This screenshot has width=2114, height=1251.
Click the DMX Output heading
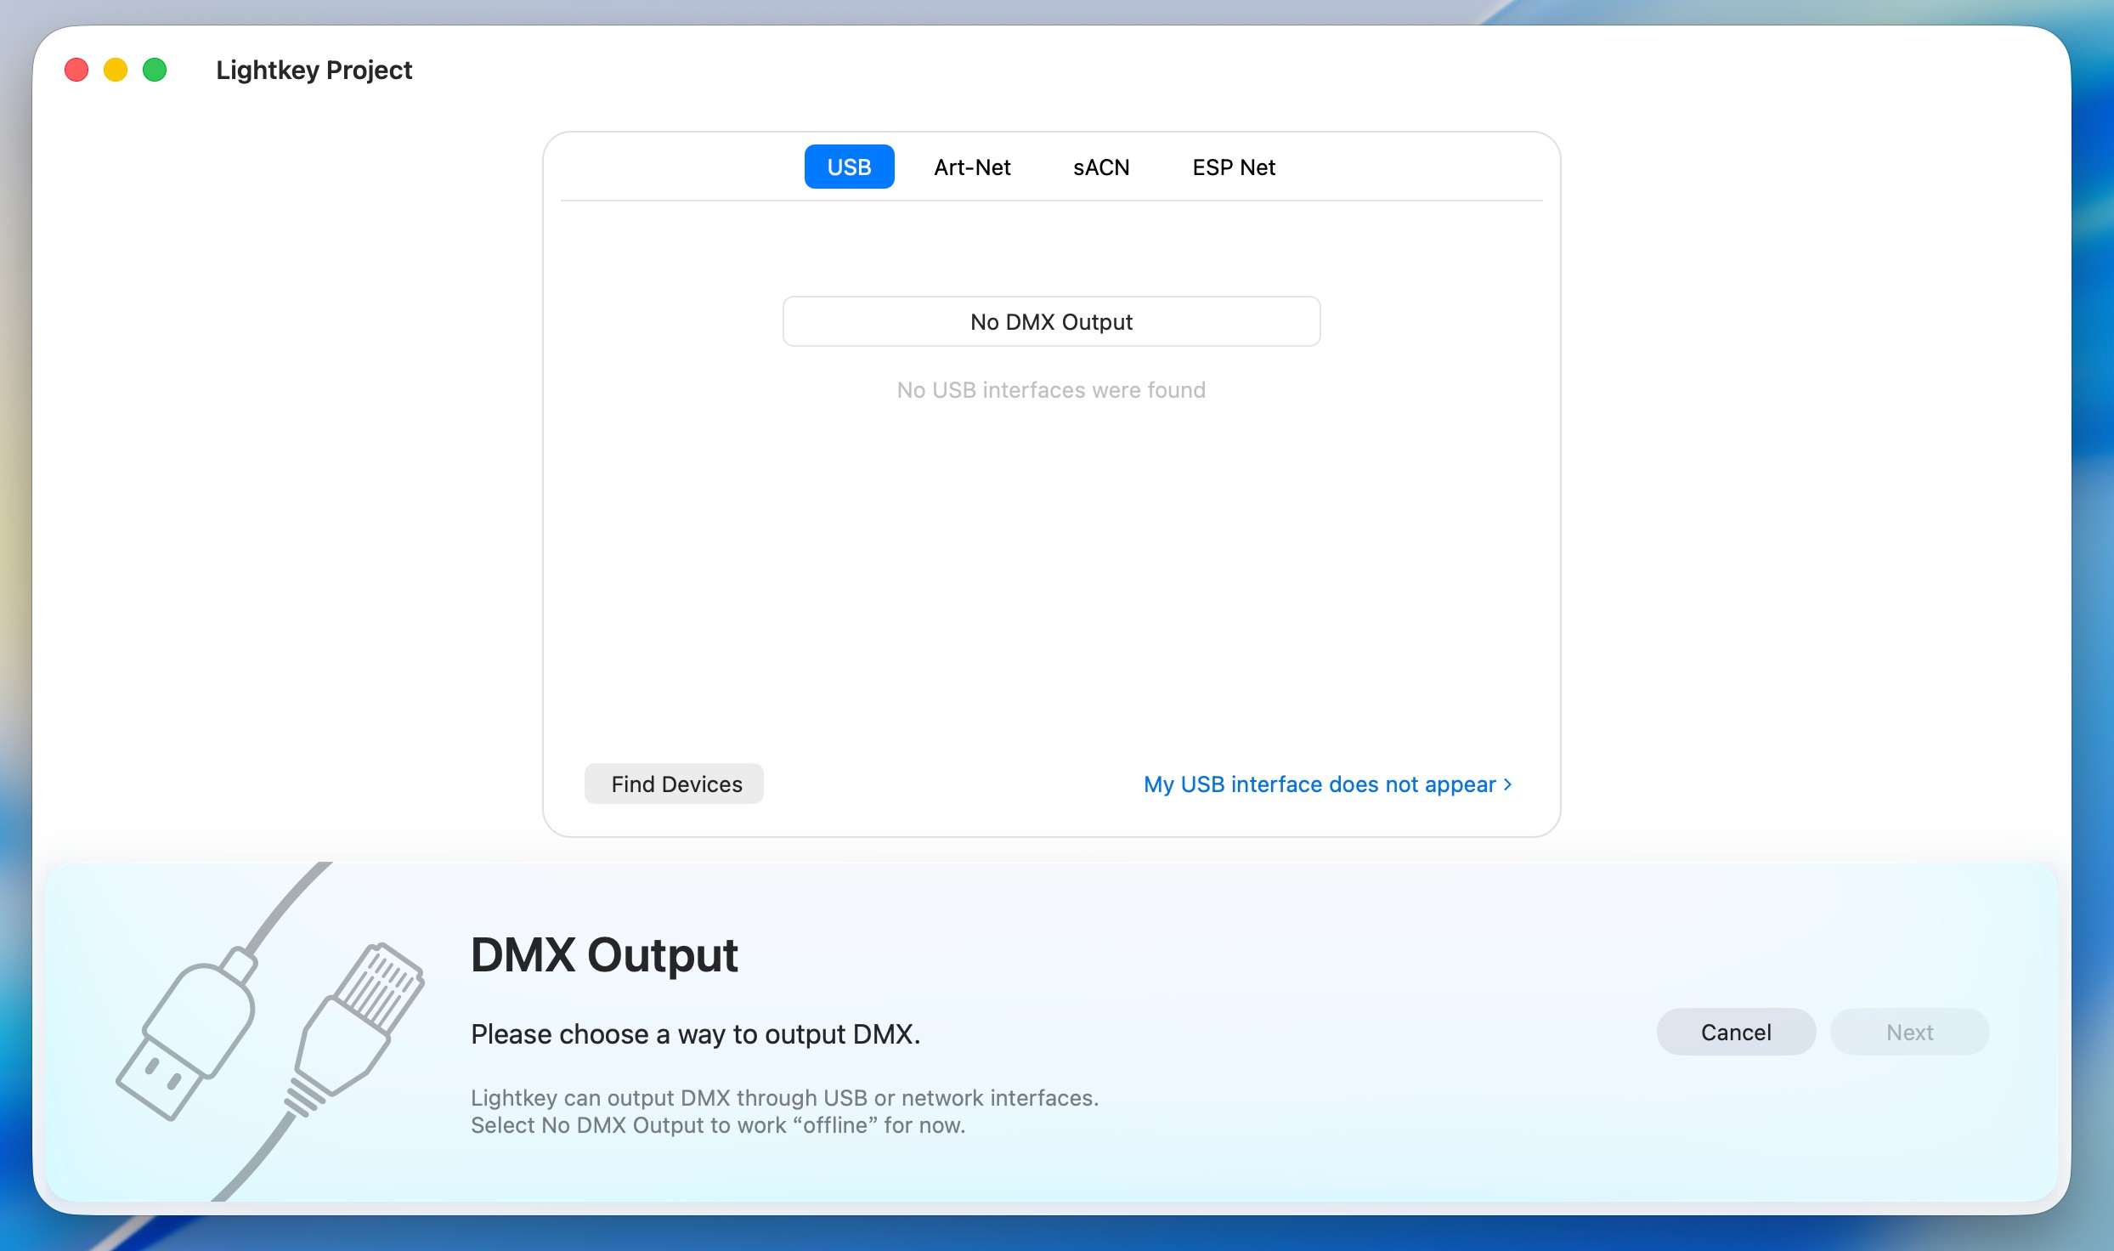point(604,954)
